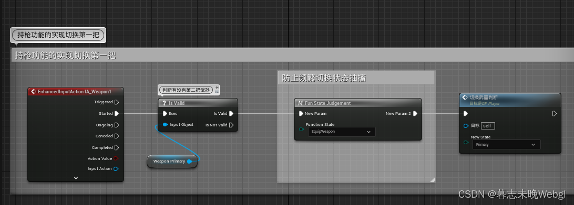
Task: Click the Triggered execution pin
Action: point(117,102)
